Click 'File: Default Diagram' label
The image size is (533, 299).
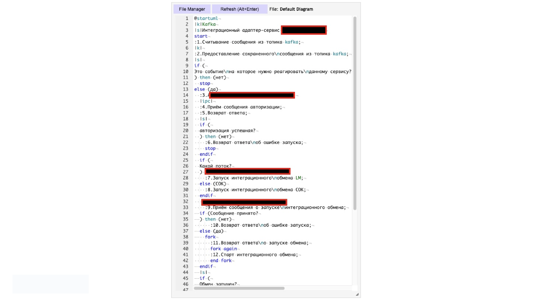coord(291,9)
